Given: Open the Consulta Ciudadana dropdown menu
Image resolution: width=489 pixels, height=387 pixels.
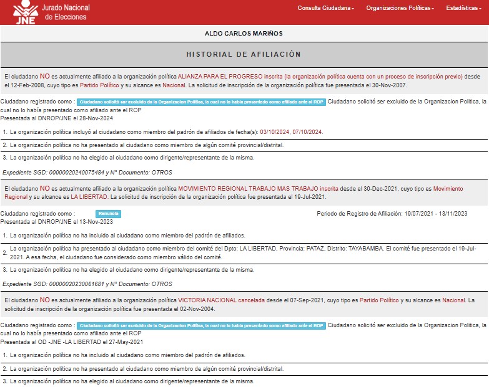Looking at the screenshot, I should point(325,8).
